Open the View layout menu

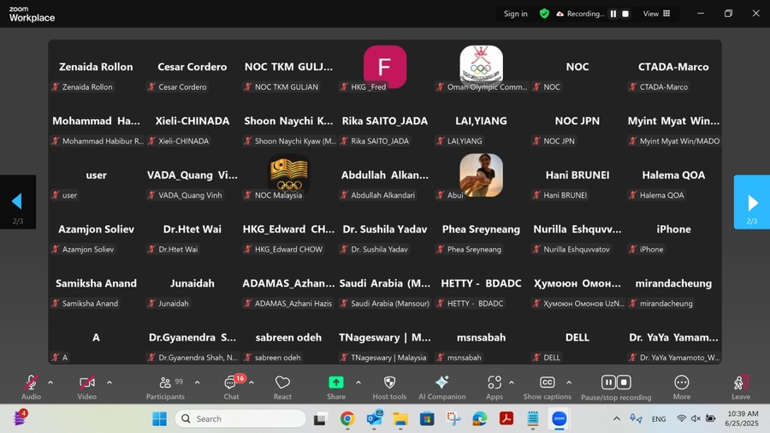(x=657, y=14)
